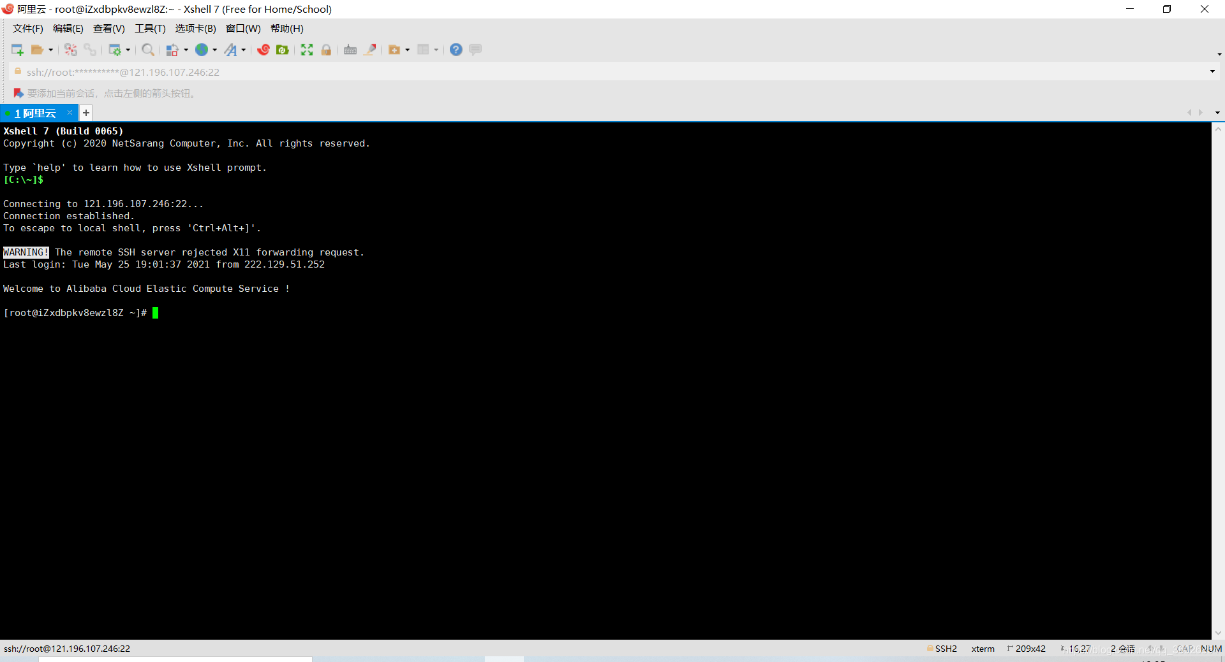Viewport: 1225px width, 662px height.
Task: Click the color scheme icon
Action: 172,50
